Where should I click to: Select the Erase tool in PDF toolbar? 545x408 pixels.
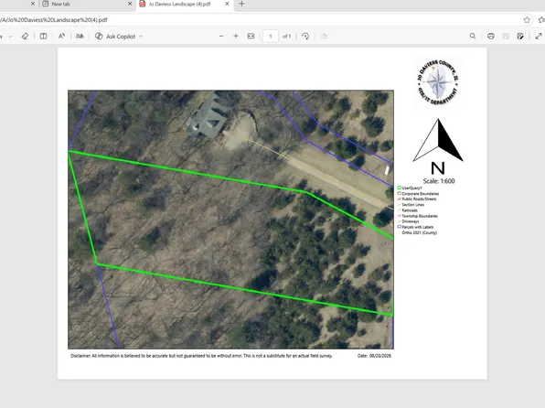(25, 37)
